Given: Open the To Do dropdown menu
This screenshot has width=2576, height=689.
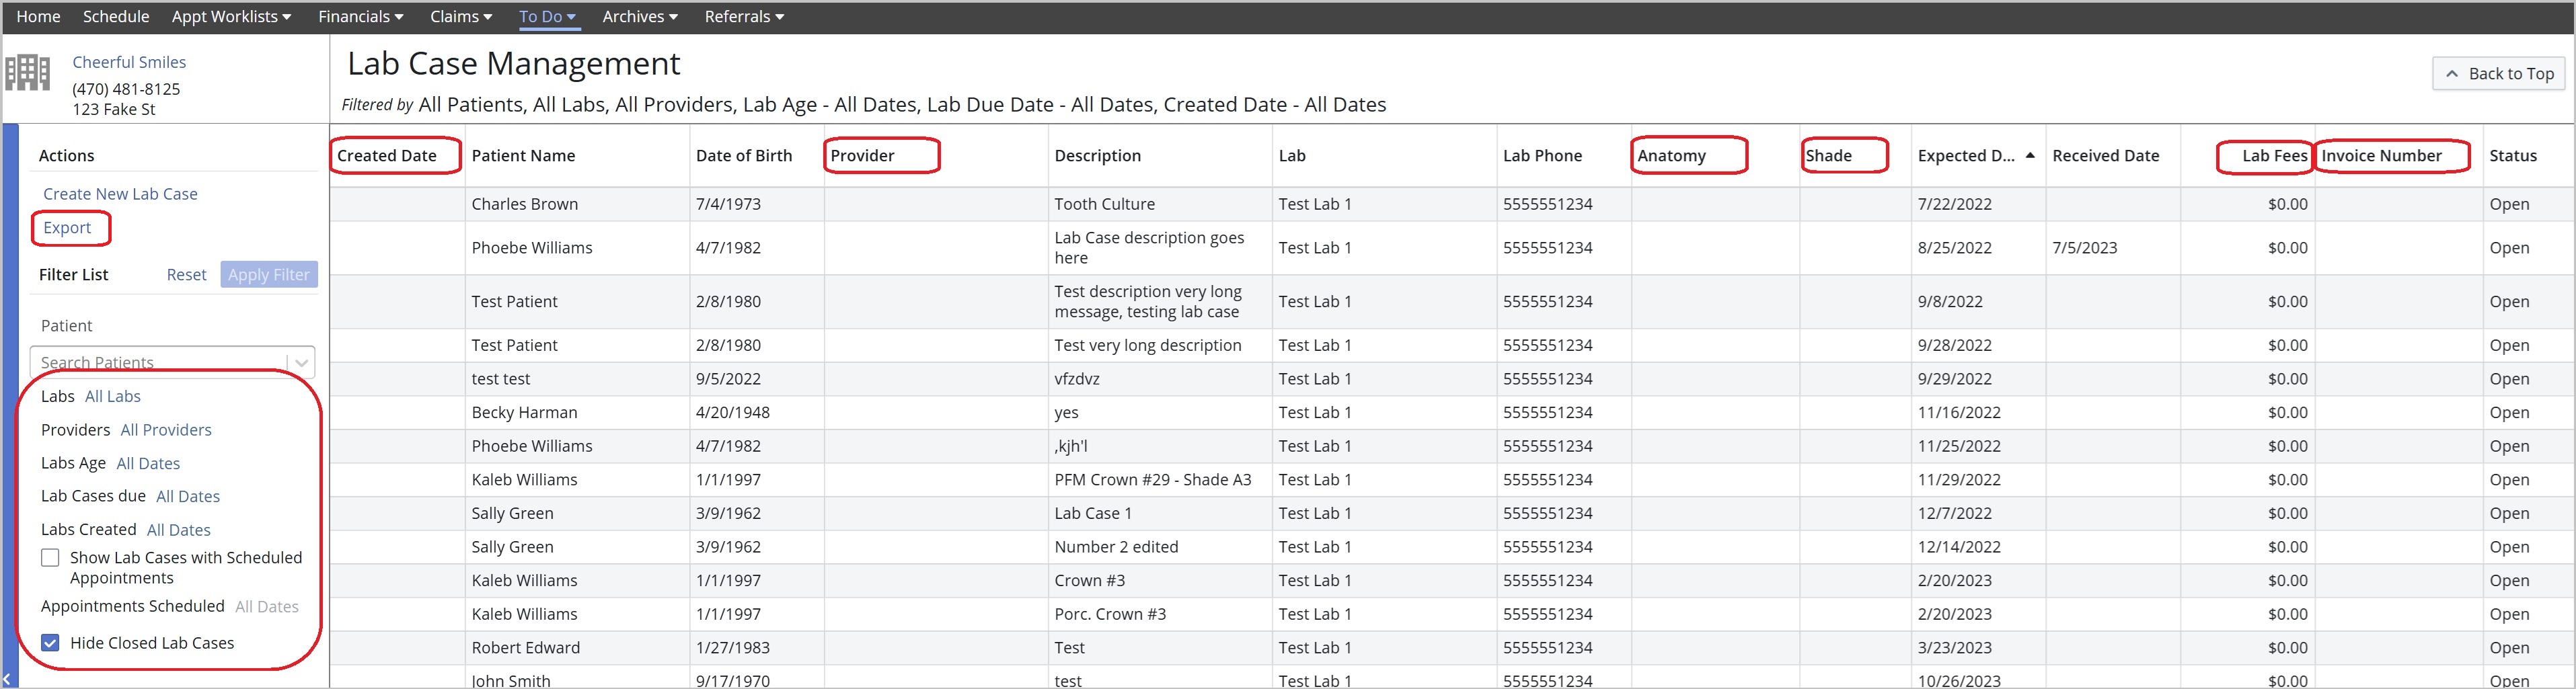Looking at the screenshot, I should pos(547,17).
